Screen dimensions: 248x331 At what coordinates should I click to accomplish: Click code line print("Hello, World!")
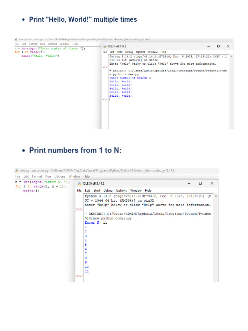(x=40, y=56)
